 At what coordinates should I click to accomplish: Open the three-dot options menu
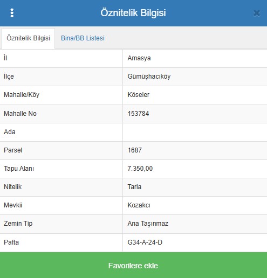[12, 13]
